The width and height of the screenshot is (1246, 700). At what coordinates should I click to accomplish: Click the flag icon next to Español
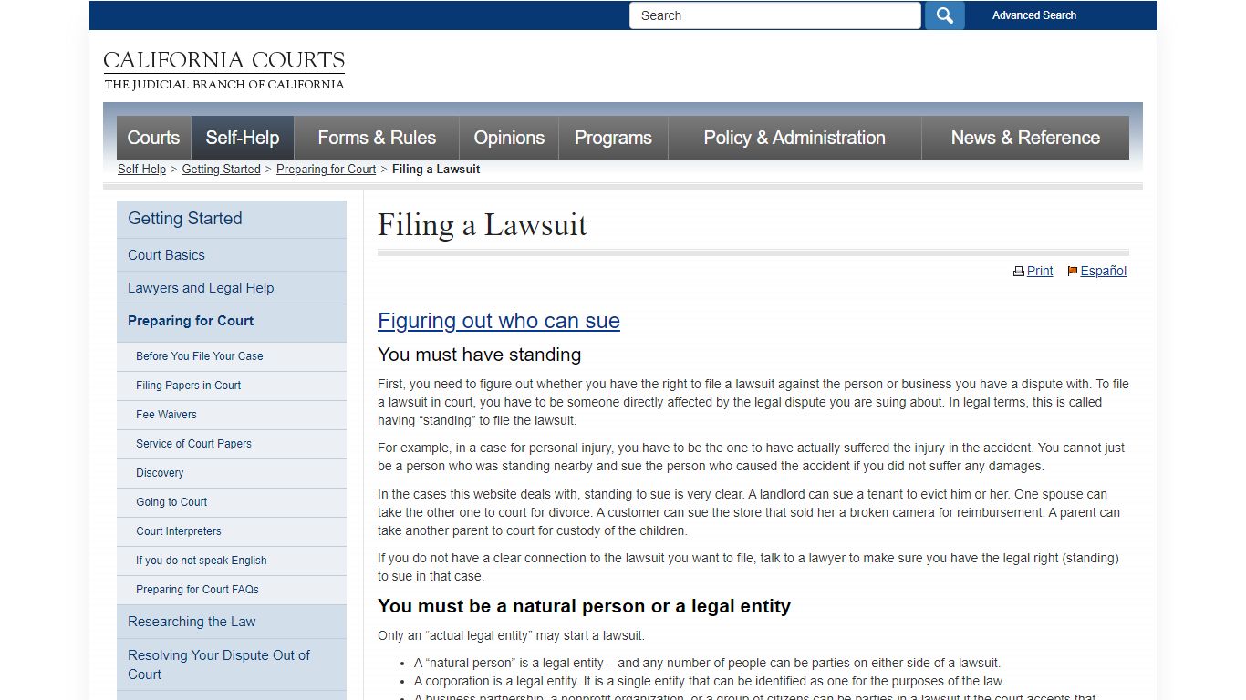pyautogui.click(x=1073, y=272)
